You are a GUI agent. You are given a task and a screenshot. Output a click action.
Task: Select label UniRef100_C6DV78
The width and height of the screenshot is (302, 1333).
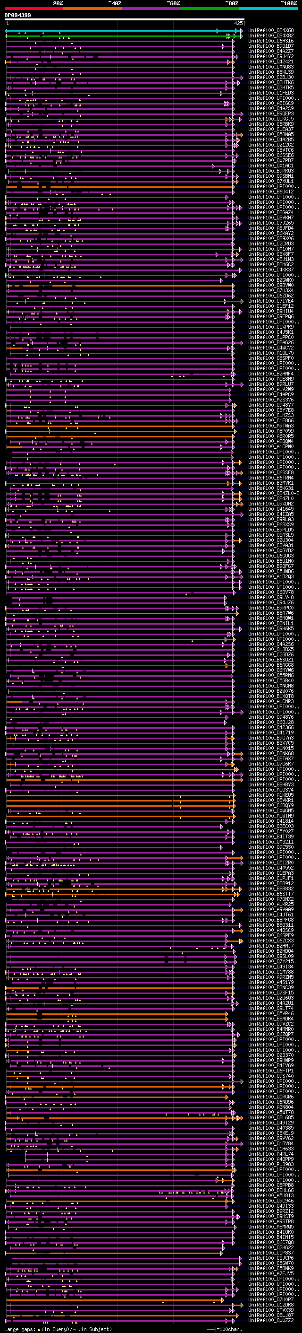[x=271, y=592]
